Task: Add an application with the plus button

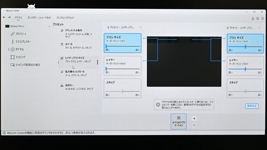Action: (x=194, y=118)
